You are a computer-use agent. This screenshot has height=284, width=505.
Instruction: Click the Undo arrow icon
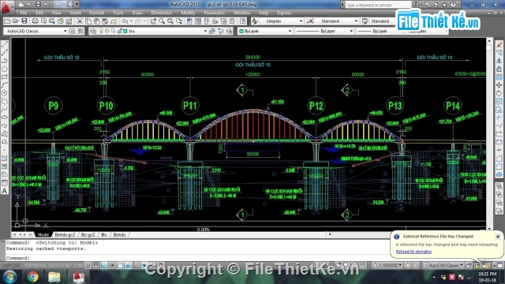[x=125, y=21]
